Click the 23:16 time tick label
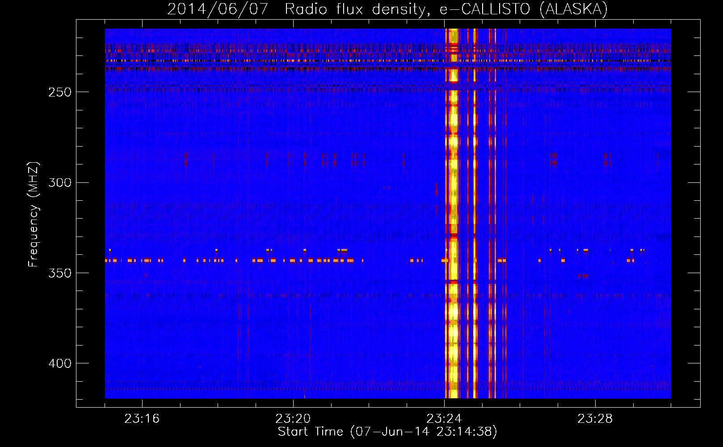The height and width of the screenshot is (447, 723). click(x=142, y=419)
